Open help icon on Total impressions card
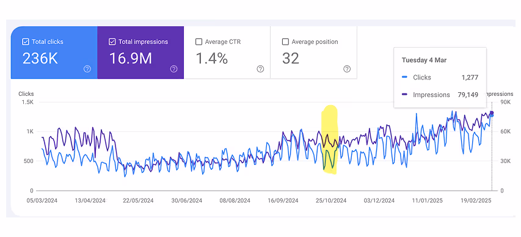This screenshot has height=237, width=521. point(174,69)
